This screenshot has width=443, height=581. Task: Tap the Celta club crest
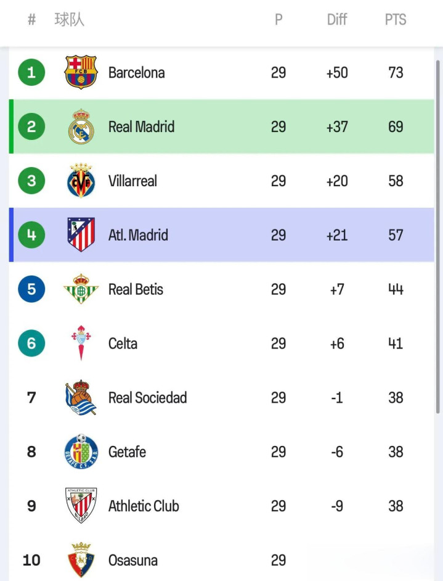(81, 343)
